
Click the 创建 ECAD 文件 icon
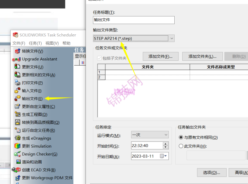tap(16, 170)
